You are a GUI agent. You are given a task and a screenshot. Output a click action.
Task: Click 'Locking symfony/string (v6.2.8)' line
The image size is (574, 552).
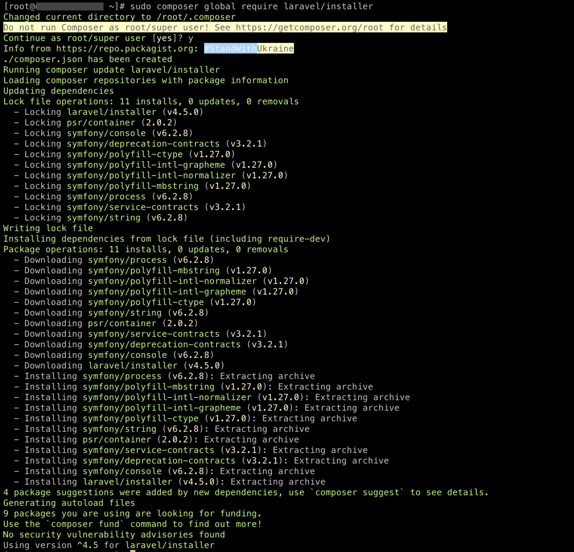click(x=100, y=217)
